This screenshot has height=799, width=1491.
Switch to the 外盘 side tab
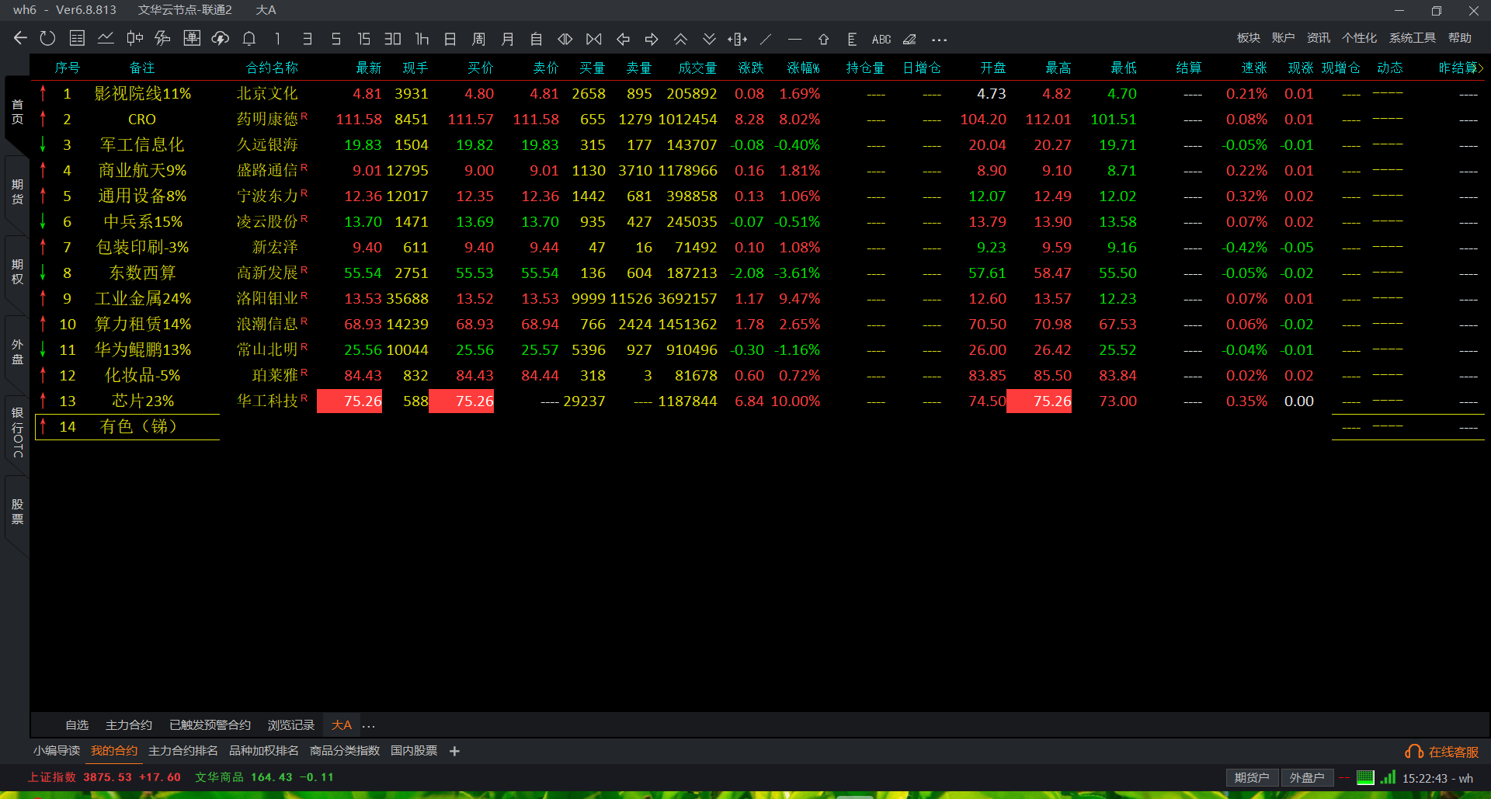17,352
